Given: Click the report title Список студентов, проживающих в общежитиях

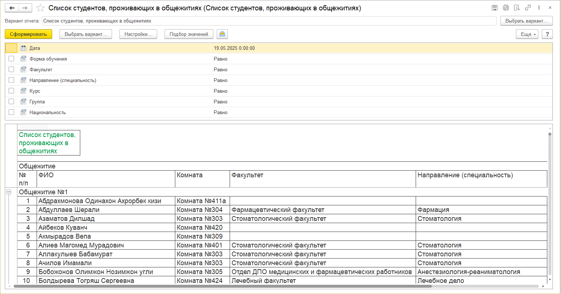Looking at the screenshot, I should [48, 143].
